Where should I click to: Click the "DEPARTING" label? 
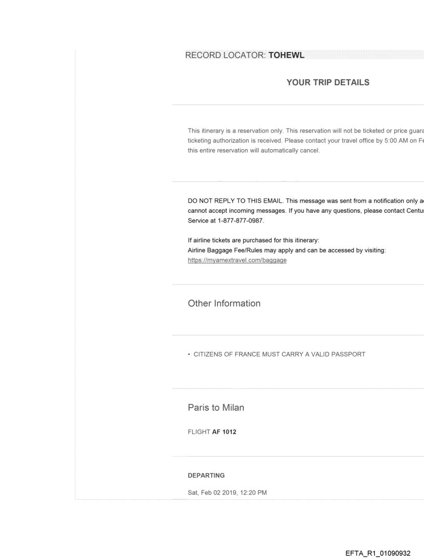coord(206,475)
